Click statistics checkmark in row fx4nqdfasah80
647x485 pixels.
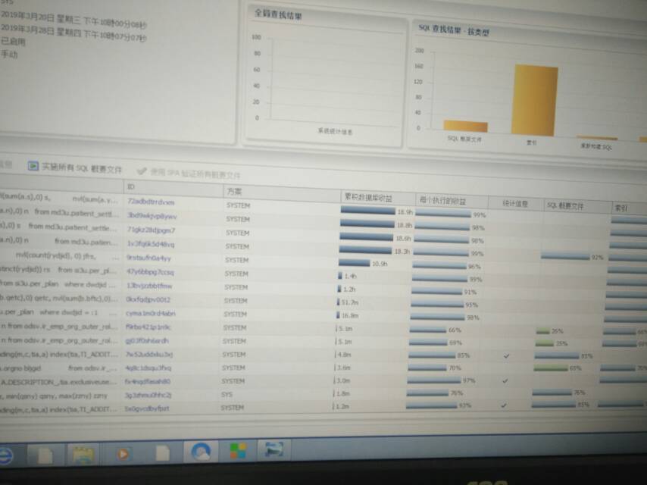point(505,380)
